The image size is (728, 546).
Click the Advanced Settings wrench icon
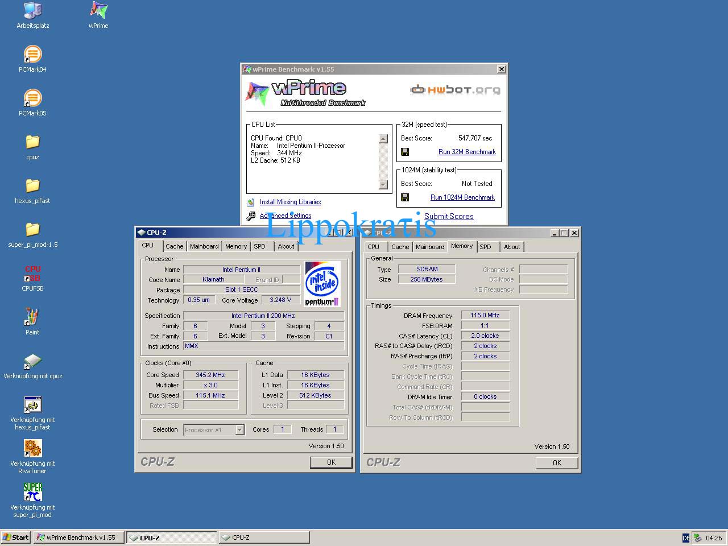coord(251,216)
